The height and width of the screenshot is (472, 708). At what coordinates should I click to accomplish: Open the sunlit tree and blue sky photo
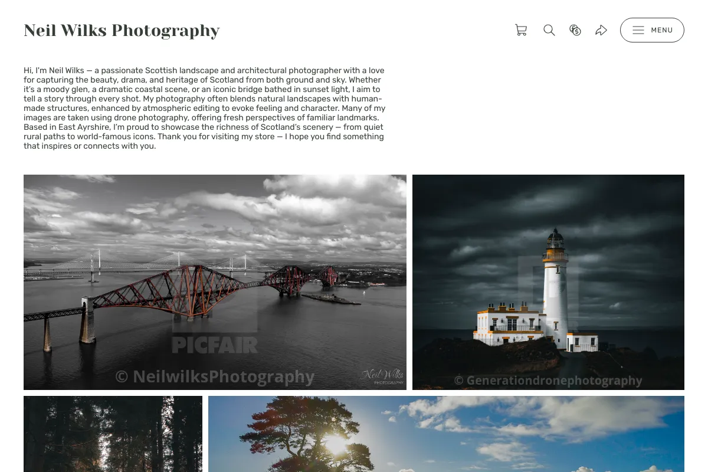tap(446, 434)
